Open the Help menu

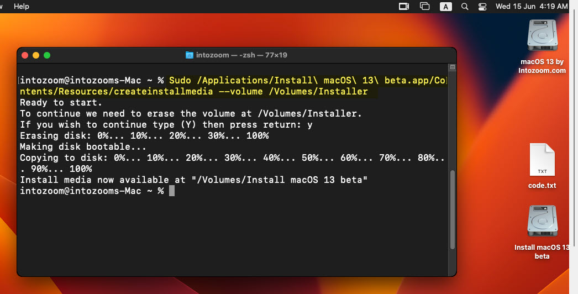coord(22,6)
